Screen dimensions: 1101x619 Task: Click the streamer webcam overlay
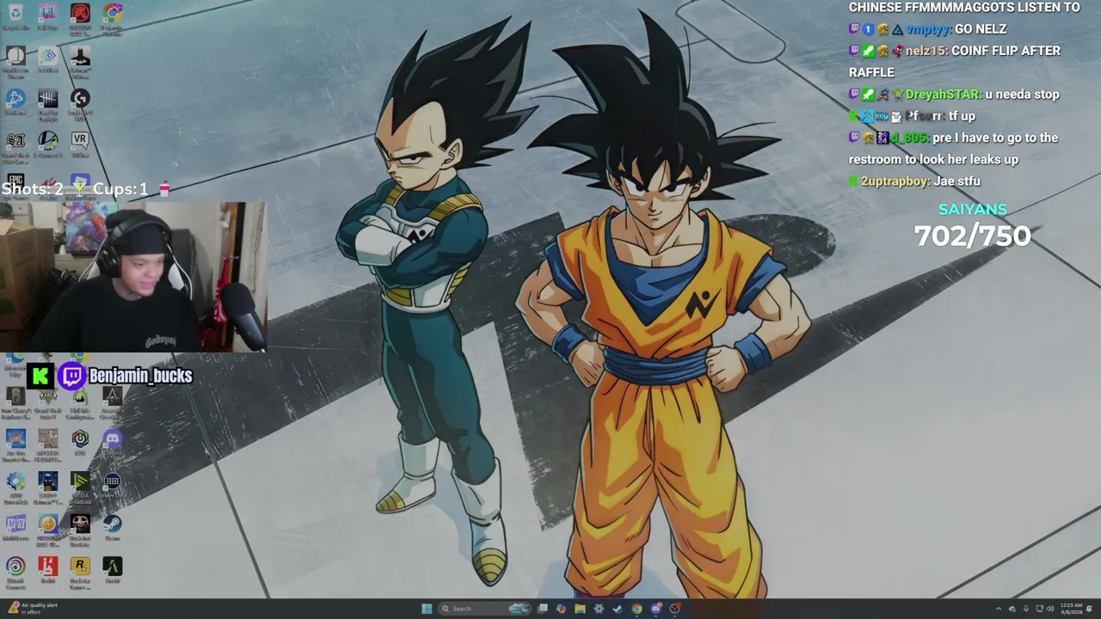133,278
